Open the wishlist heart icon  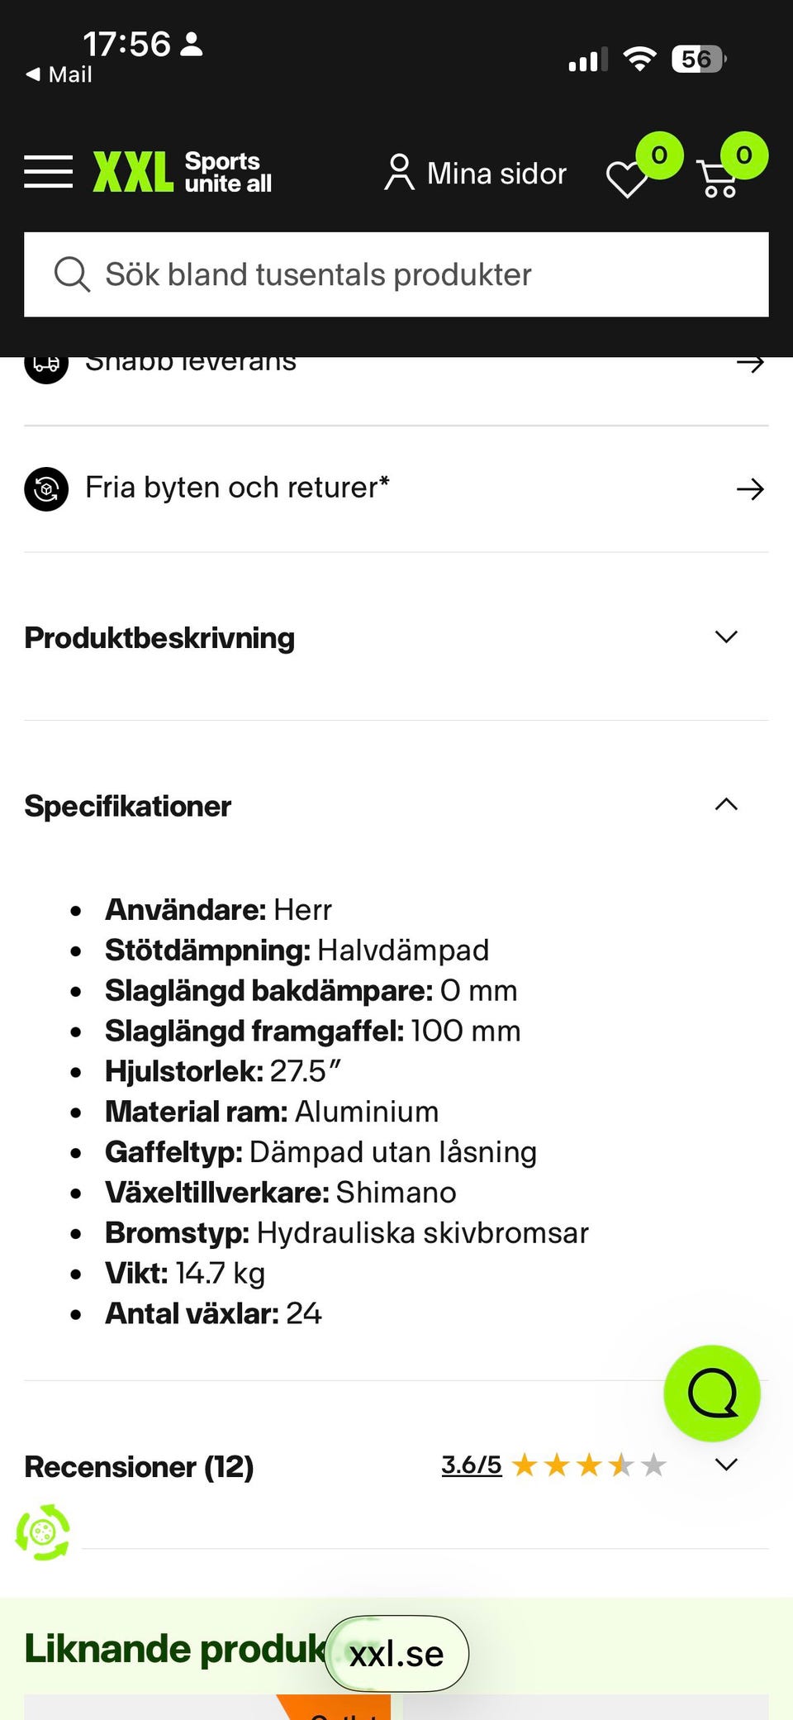(x=627, y=179)
